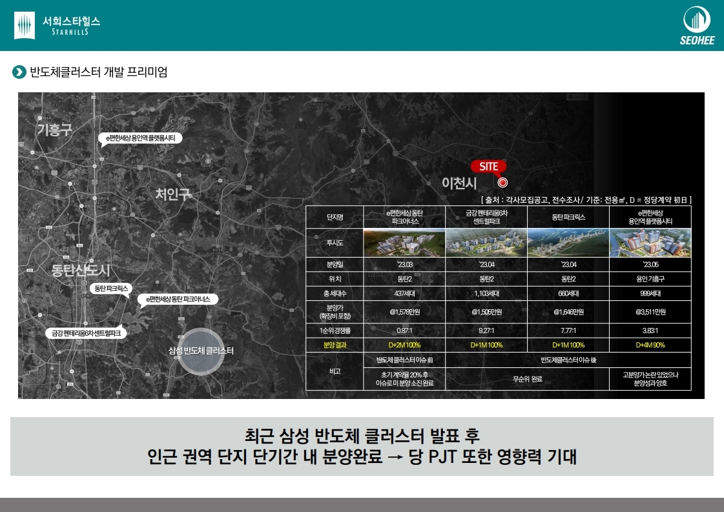Select the summary line 최근 삼성 반도체 클러스터 발표 후
The height and width of the screenshot is (512, 724).
[362, 435]
